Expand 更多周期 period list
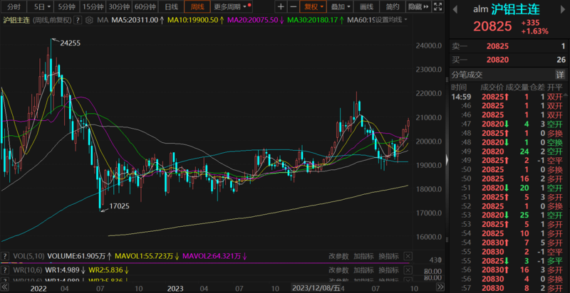Screen dimensions: 570x293 click(x=229, y=6)
